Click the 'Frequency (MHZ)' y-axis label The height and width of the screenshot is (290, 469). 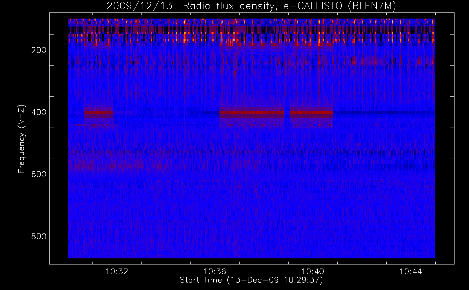[x=22, y=139]
